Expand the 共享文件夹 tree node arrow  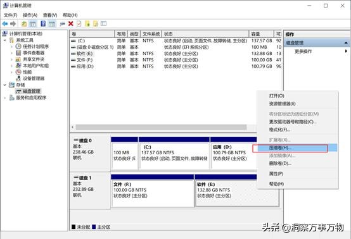click(x=11, y=59)
